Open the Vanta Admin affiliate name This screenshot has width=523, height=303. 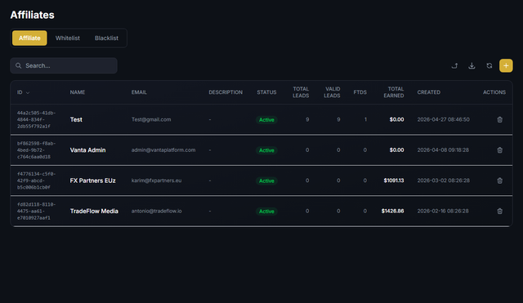[87, 150]
